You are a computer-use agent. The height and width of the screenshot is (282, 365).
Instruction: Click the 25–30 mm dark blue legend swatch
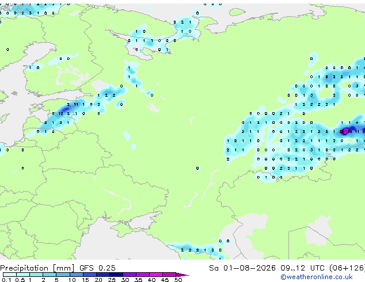click(116, 275)
